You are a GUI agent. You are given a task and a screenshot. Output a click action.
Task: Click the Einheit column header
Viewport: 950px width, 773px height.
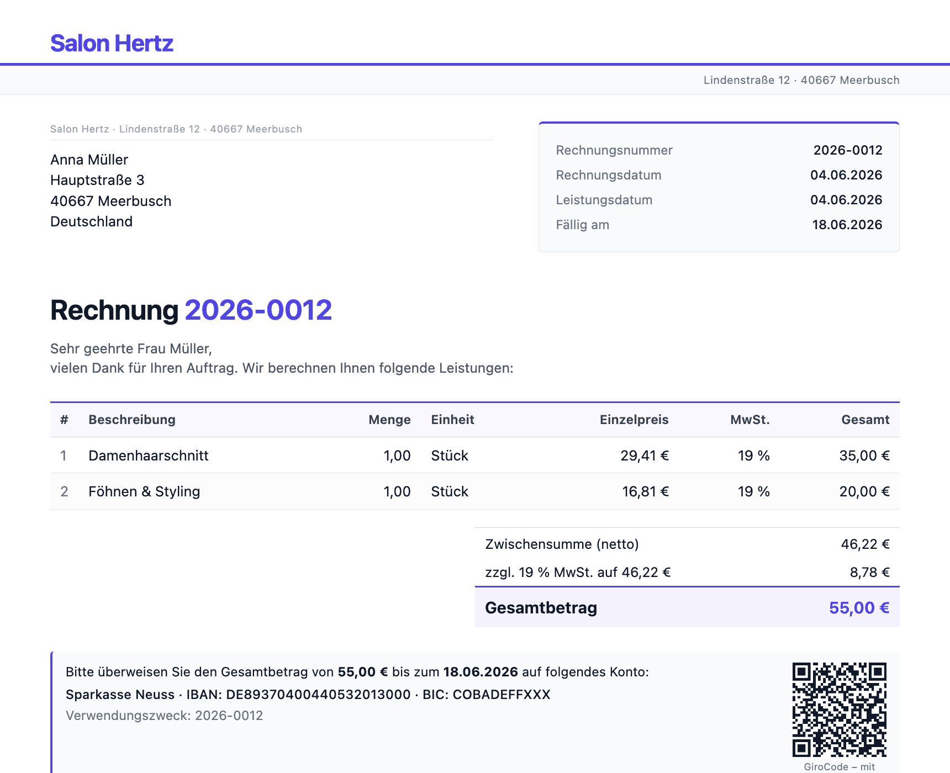click(x=452, y=420)
